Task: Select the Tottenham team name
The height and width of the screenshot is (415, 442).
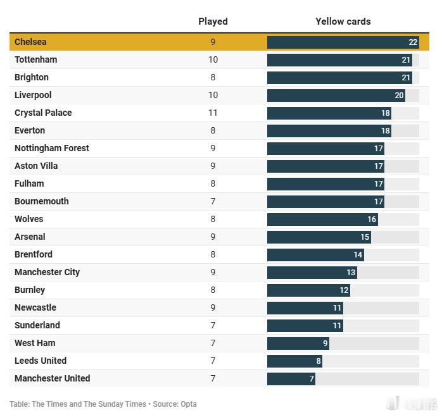Action: coord(35,59)
